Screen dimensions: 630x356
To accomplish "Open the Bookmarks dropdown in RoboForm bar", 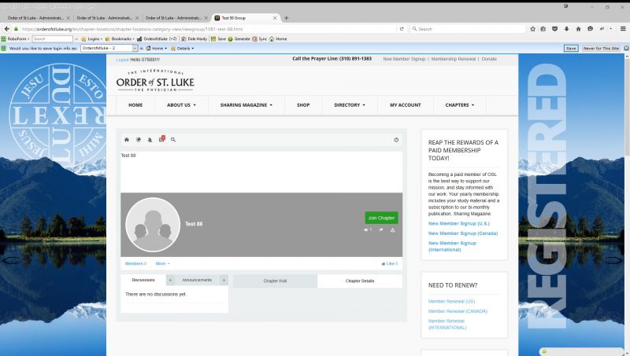I will (120, 39).
